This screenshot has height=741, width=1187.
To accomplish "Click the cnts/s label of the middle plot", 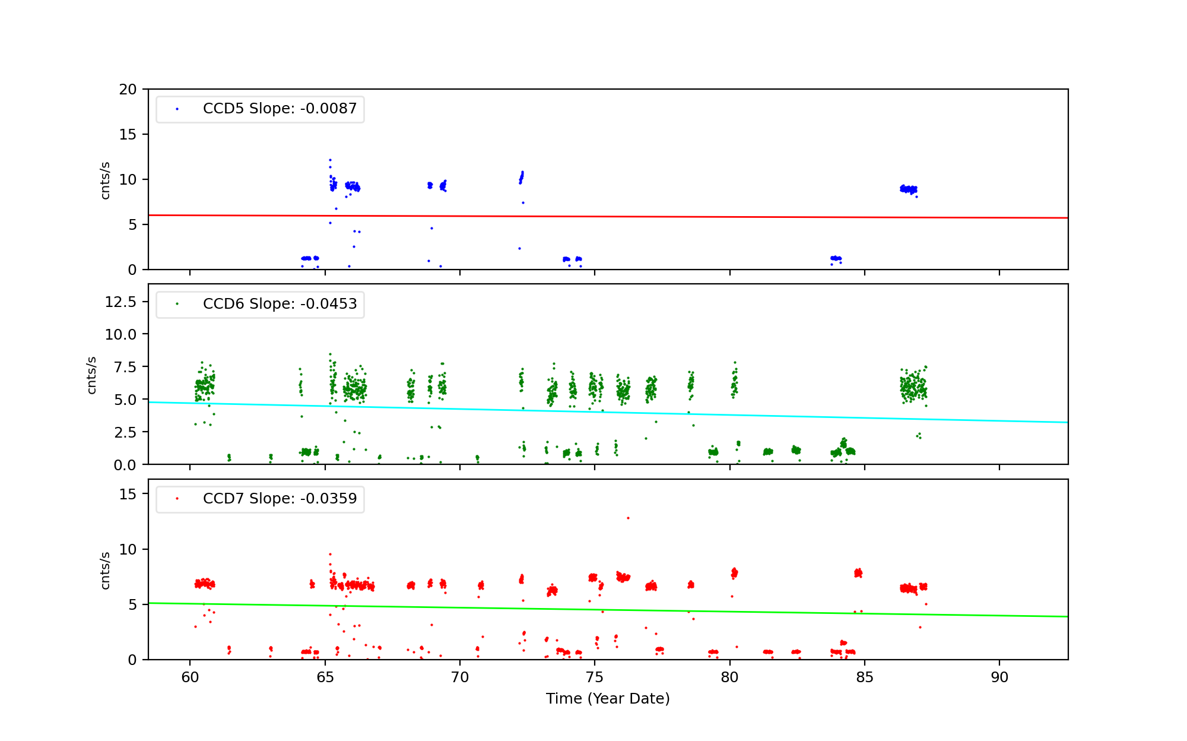I will pyautogui.click(x=91, y=375).
